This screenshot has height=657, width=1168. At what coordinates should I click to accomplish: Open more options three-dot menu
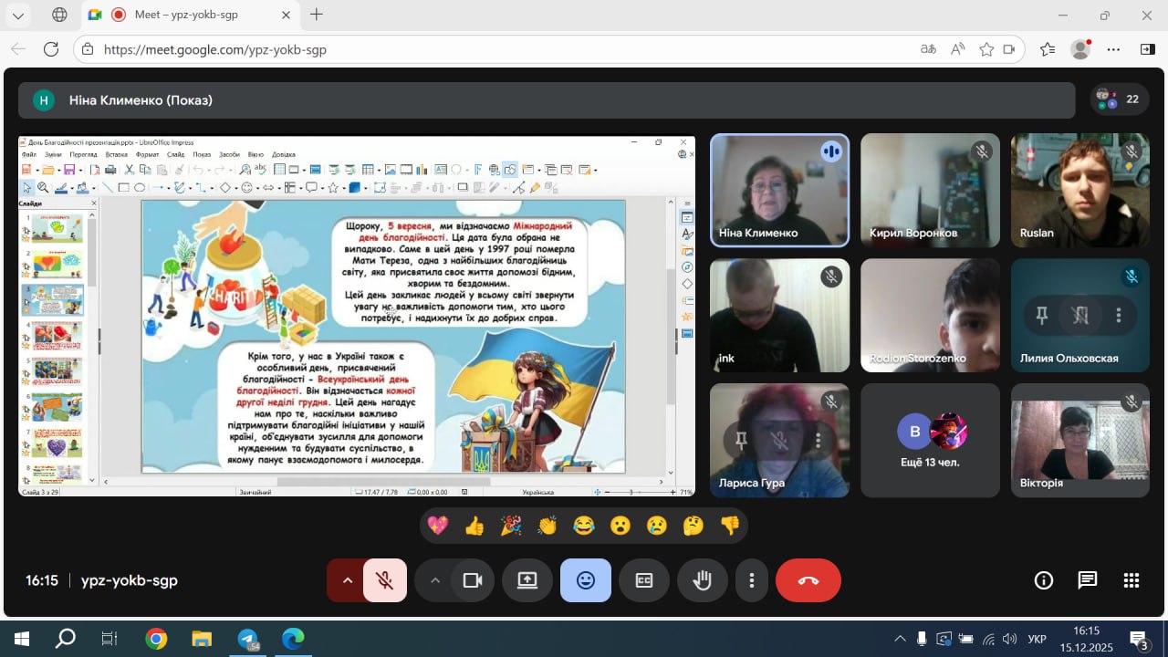(752, 580)
